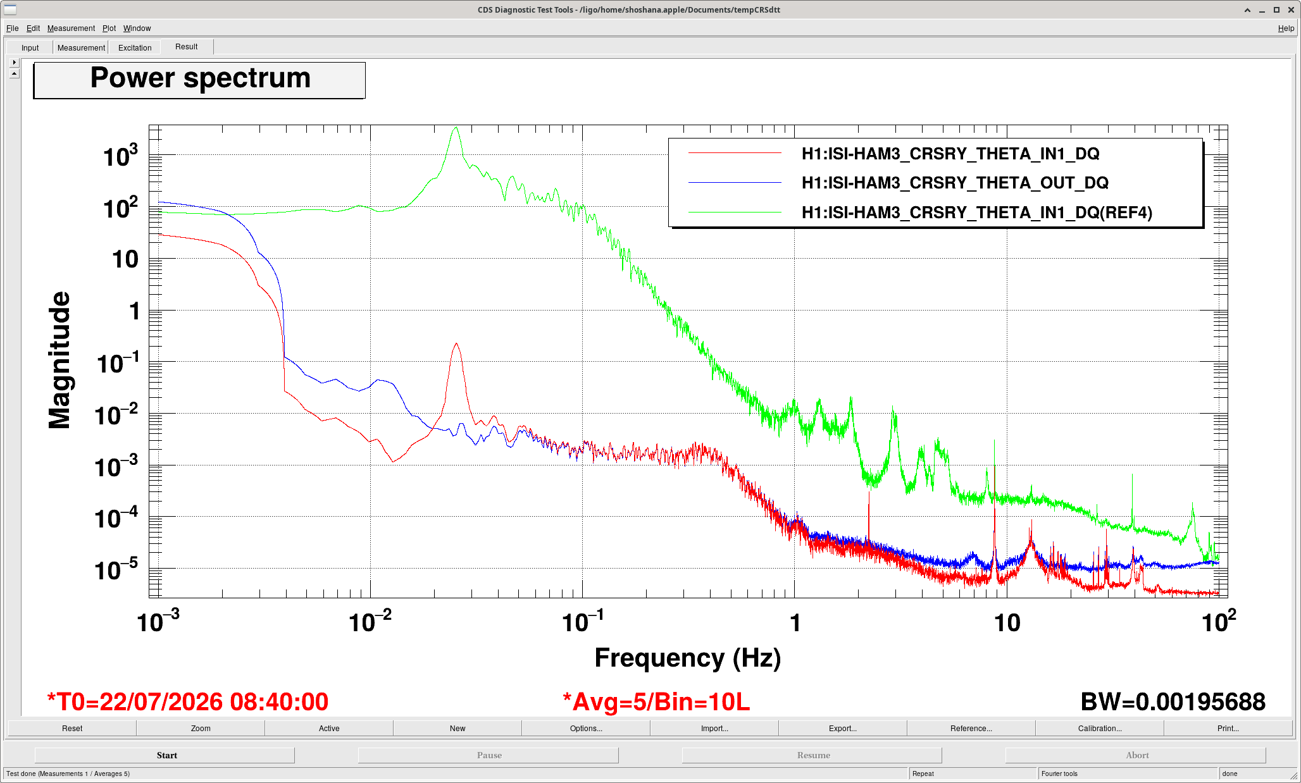The image size is (1301, 783).
Task: Open the File menu
Action: click(x=12, y=28)
